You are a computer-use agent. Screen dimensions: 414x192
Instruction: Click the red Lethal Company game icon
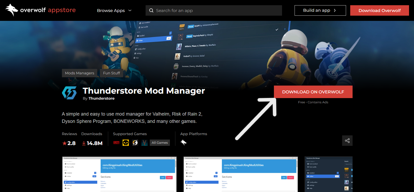tap(116, 143)
